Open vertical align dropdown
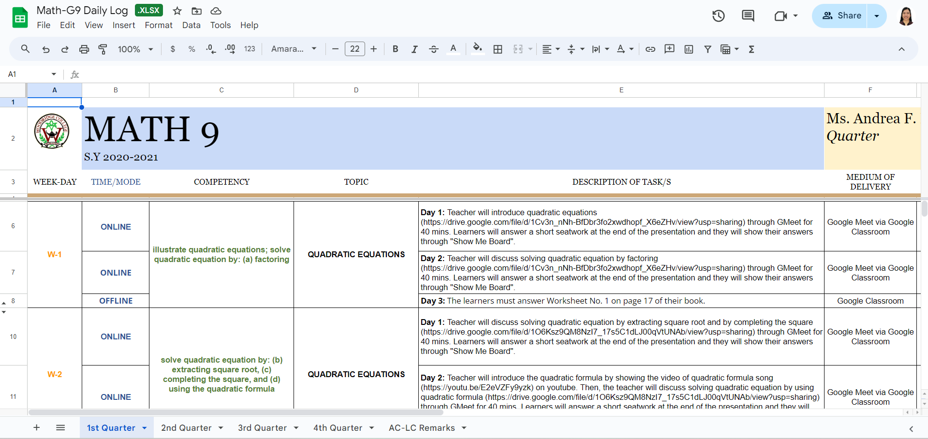The width and height of the screenshot is (928, 439). [575, 49]
